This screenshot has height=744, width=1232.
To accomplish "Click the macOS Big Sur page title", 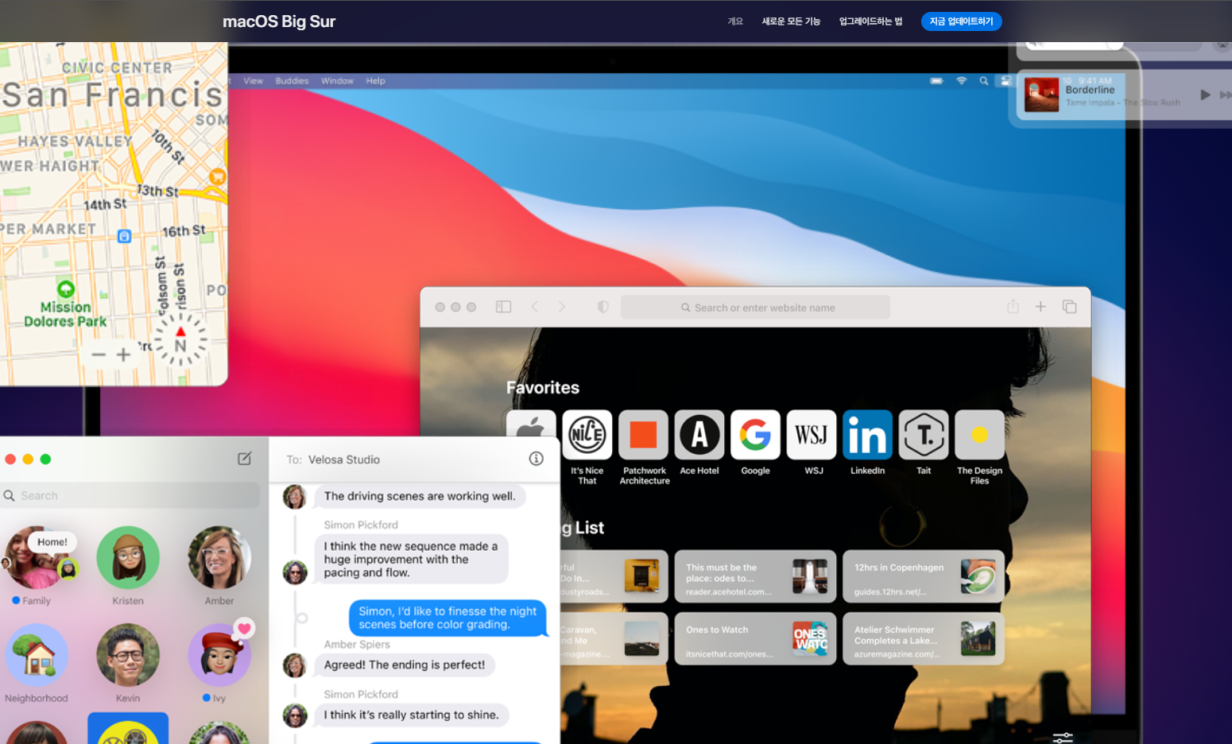I will tap(279, 21).
